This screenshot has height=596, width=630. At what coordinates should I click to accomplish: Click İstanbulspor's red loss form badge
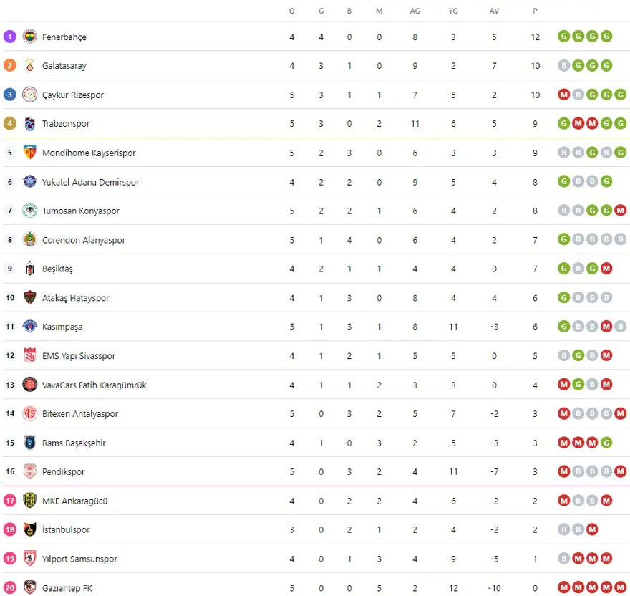click(x=592, y=530)
